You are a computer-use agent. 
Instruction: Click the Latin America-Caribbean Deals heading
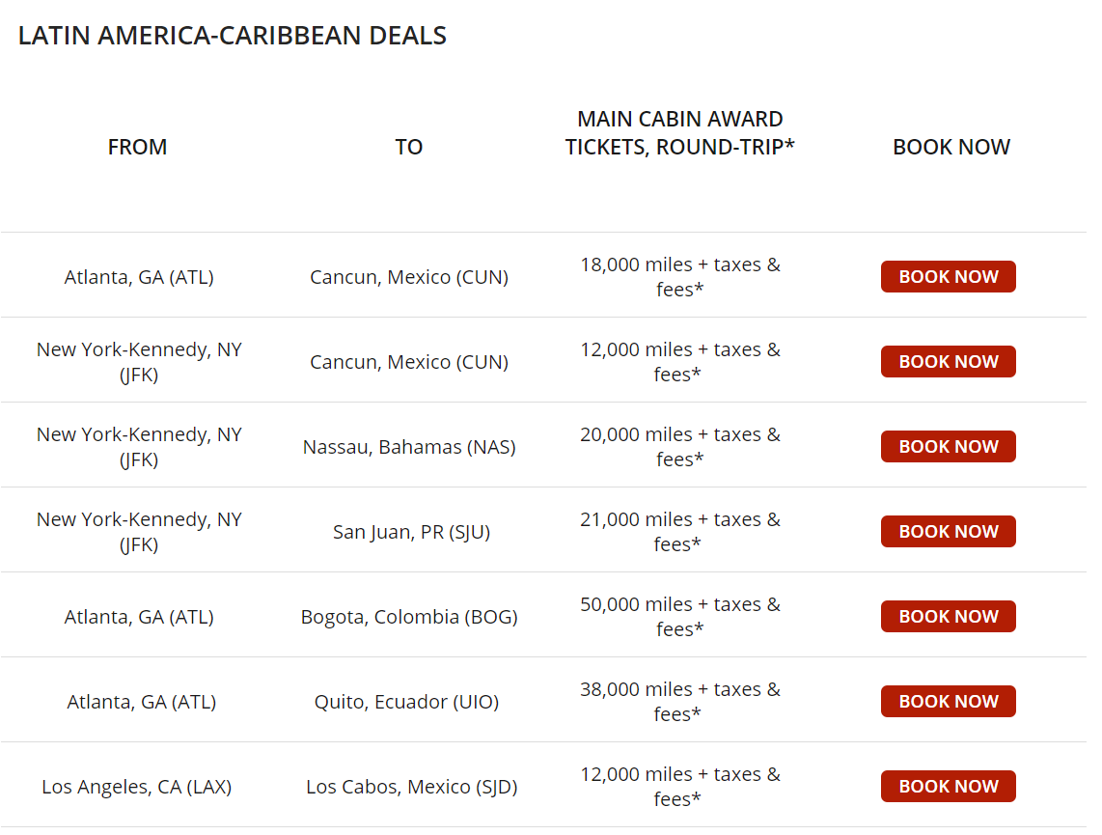(x=233, y=37)
